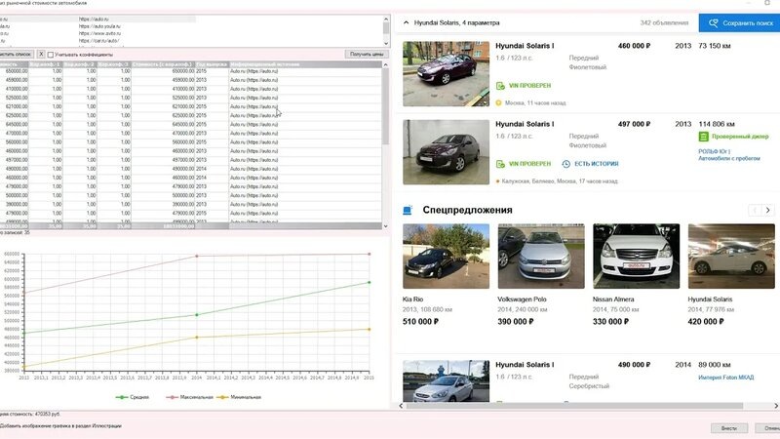Screen dimensions: 780x439
Task: Open Hyundai Solaris I listing priced 460 000 ₽
Action: pos(525,46)
